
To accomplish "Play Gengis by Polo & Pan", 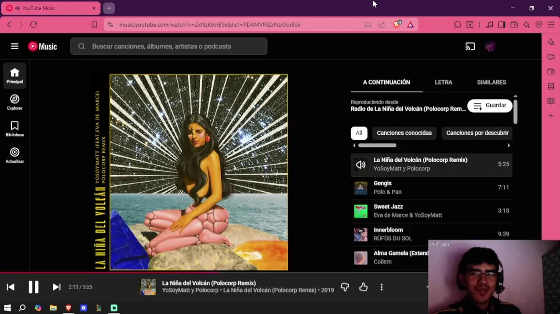I will click(431, 188).
